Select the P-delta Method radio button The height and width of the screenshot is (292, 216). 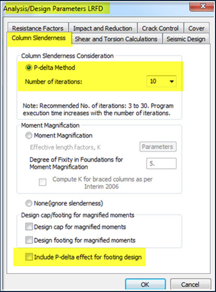point(29,68)
